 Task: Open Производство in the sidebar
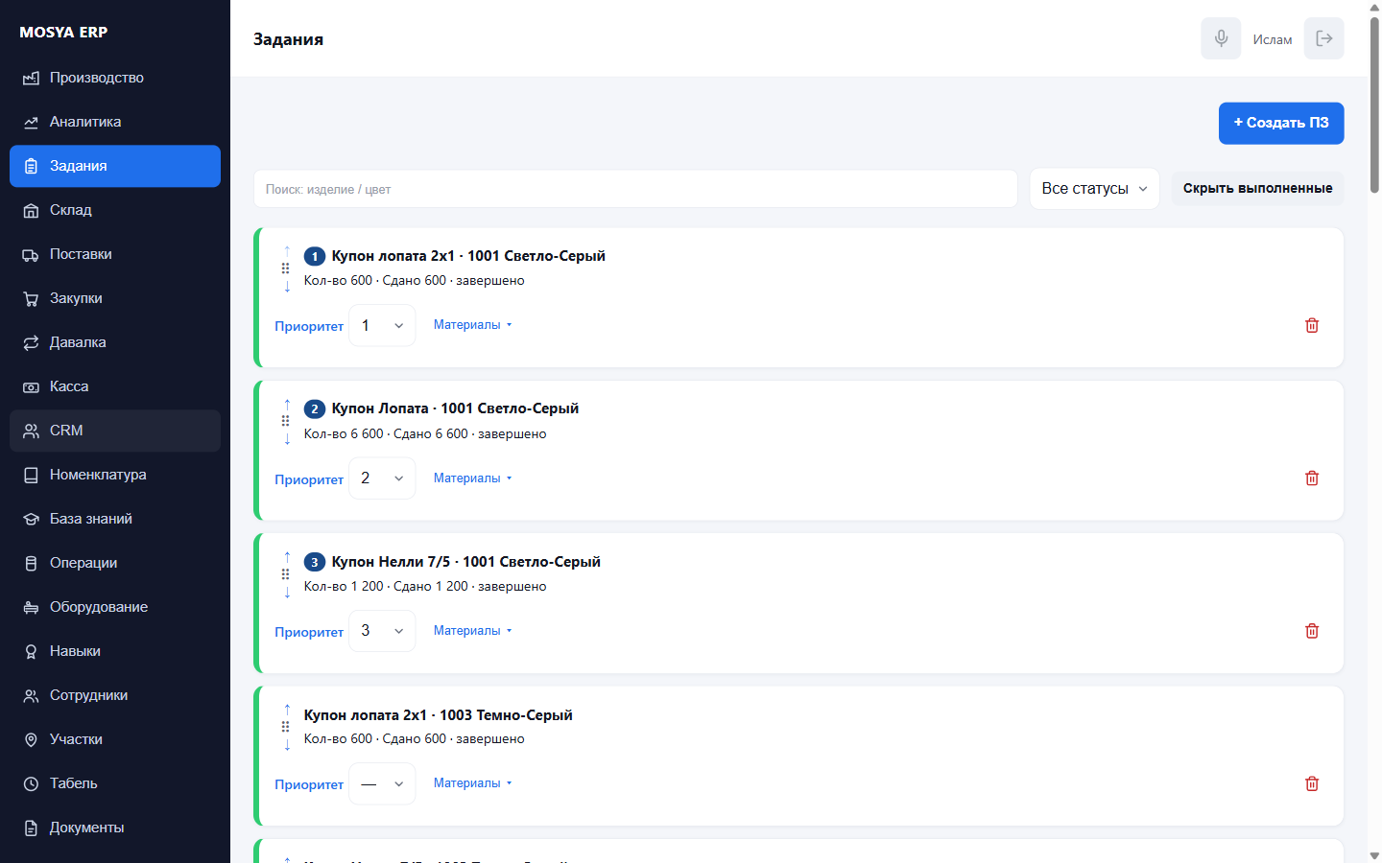[115, 78]
